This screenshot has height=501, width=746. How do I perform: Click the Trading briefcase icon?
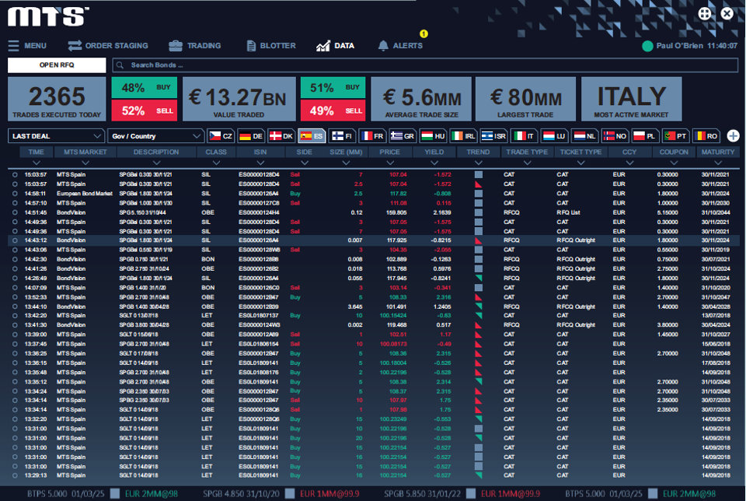pyautogui.click(x=176, y=46)
